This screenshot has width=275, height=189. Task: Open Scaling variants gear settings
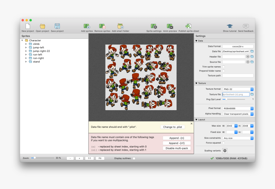click(x=225, y=151)
